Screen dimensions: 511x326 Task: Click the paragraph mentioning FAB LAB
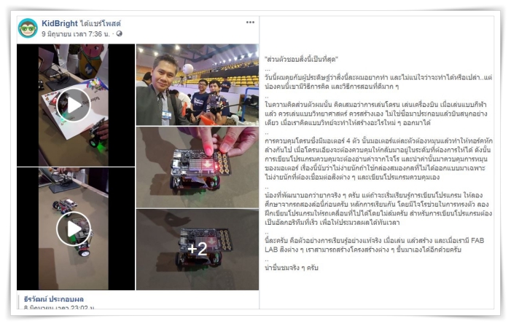click(x=375, y=245)
